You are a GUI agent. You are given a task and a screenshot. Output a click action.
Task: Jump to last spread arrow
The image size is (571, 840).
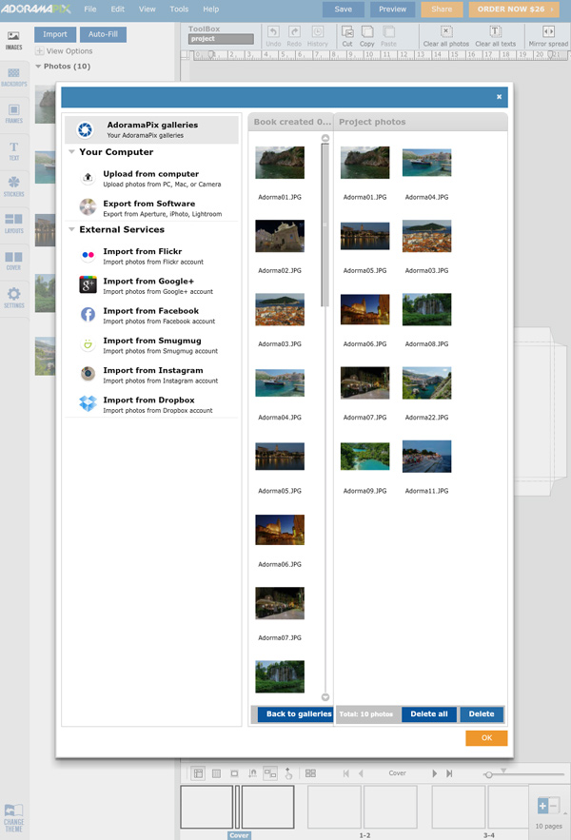(449, 773)
